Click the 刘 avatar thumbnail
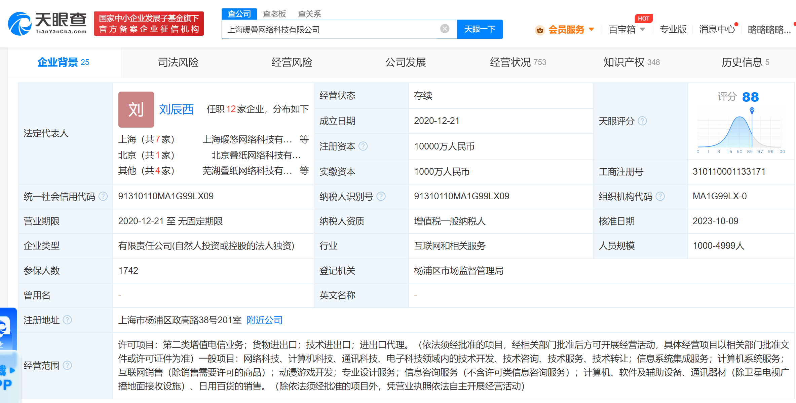Viewport: 796px width, 403px height. pos(136,109)
